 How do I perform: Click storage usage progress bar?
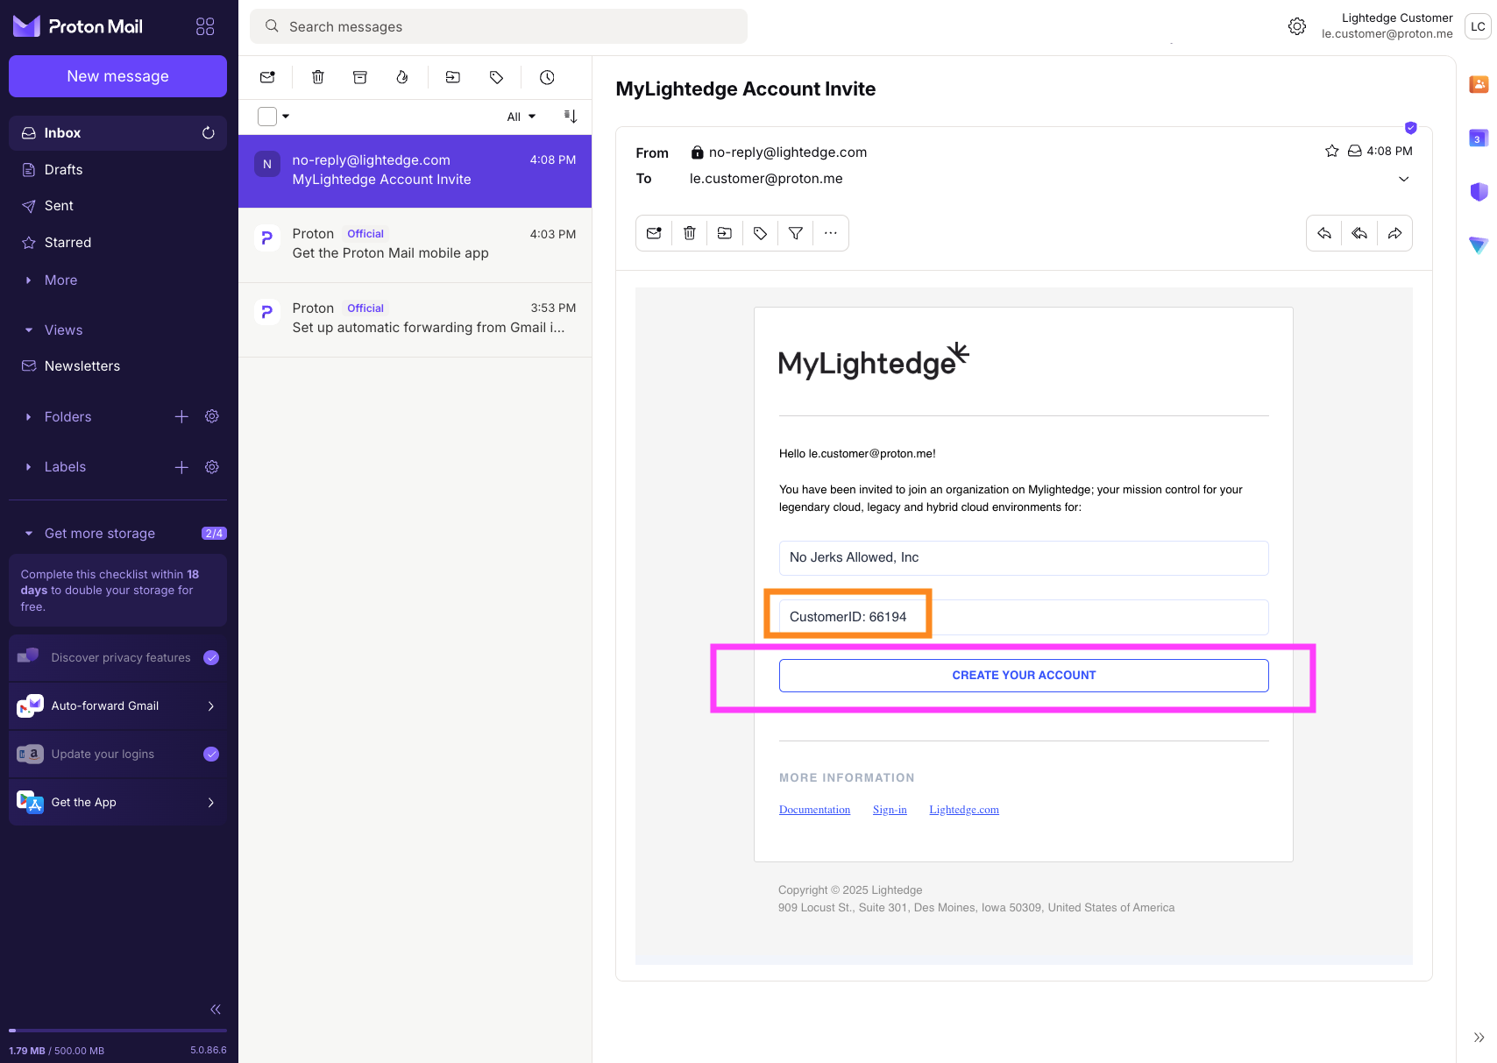coord(117,1031)
